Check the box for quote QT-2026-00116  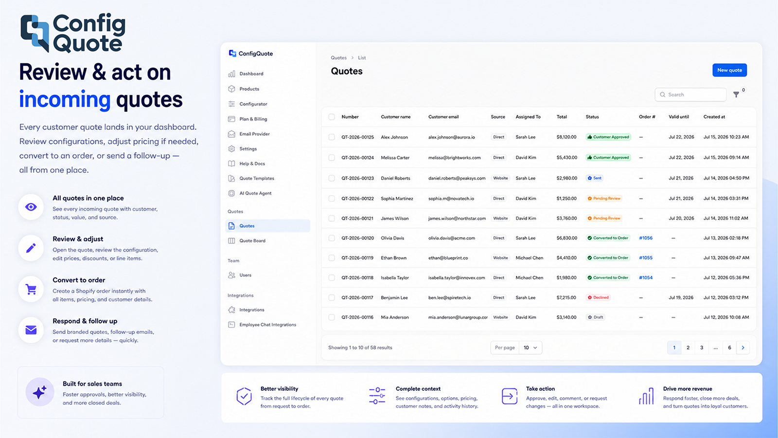pyautogui.click(x=332, y=317)
